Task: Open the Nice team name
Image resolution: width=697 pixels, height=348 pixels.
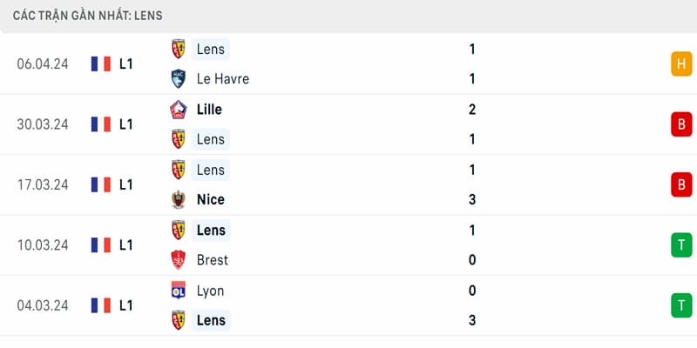Action: pos(210,200)
